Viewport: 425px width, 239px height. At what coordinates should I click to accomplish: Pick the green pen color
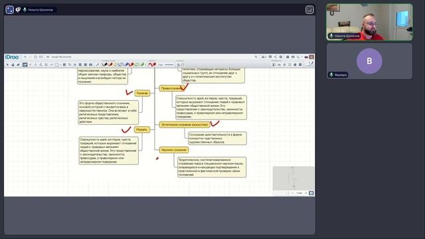tap(142, 64)
